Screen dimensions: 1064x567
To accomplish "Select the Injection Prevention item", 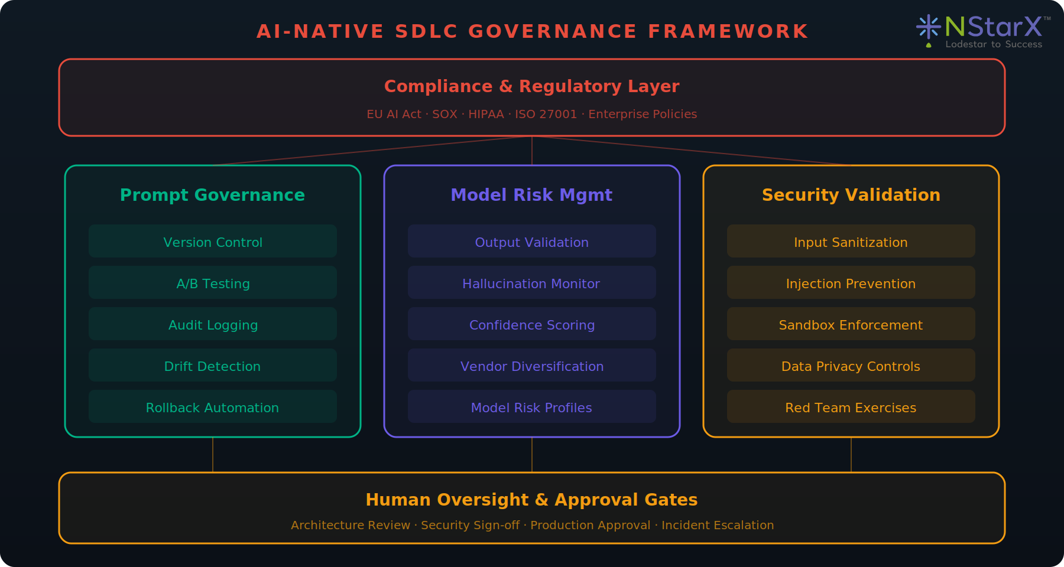I will click(x=851, y=283).
